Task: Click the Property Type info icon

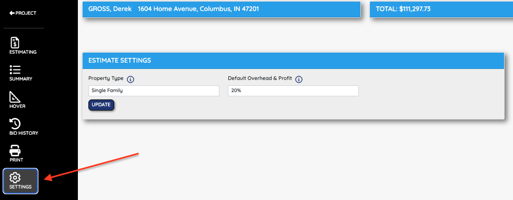Action: 130,79
